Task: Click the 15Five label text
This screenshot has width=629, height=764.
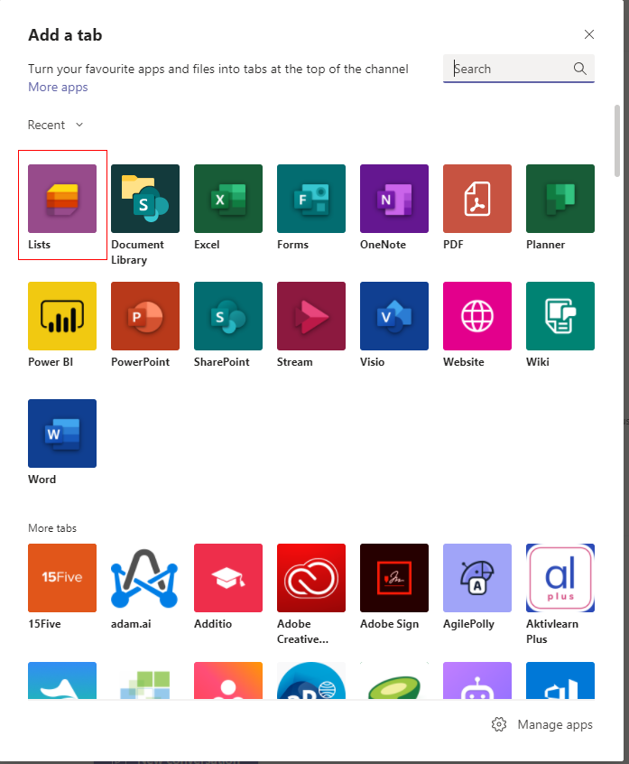Action: click(44, 624)
